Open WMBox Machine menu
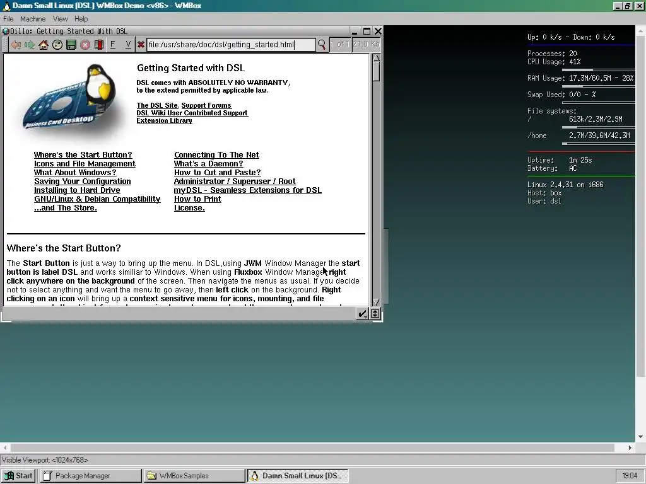646x484 pixels. point(33,19)
